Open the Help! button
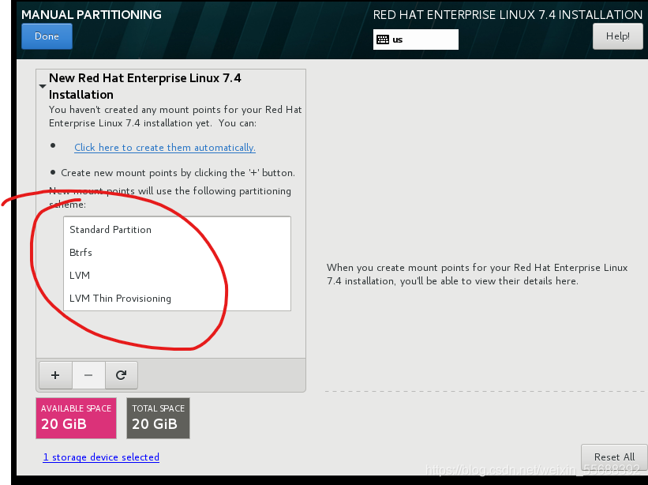The width and height of the screenshot is (648, 485). tap(618, 36)
